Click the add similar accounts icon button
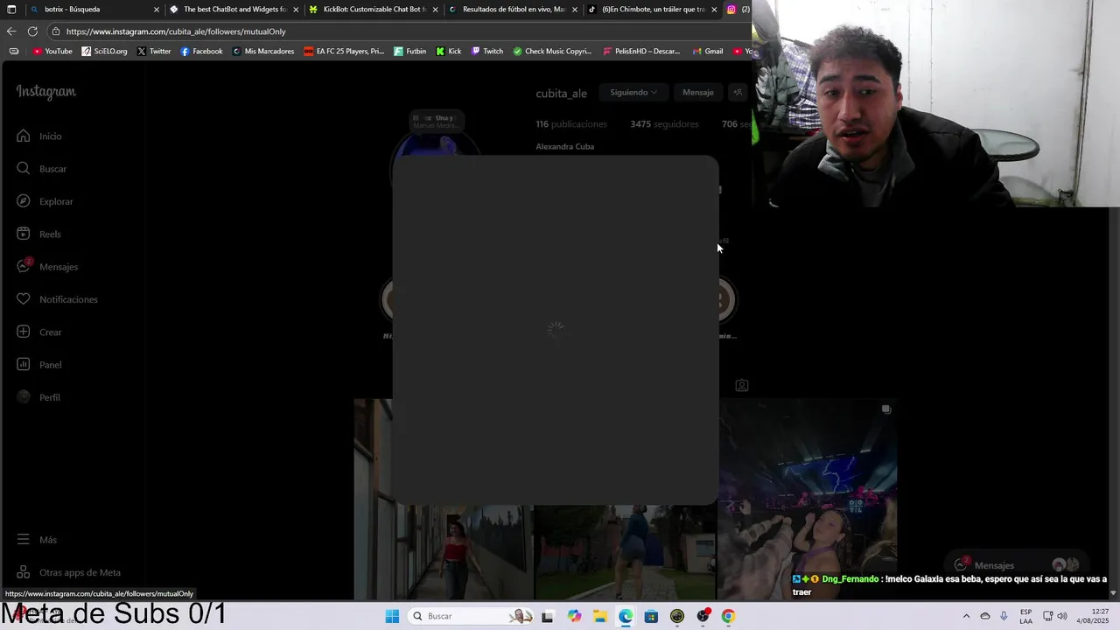This screenshot has width=1120, height=630. tap(738, 92)
